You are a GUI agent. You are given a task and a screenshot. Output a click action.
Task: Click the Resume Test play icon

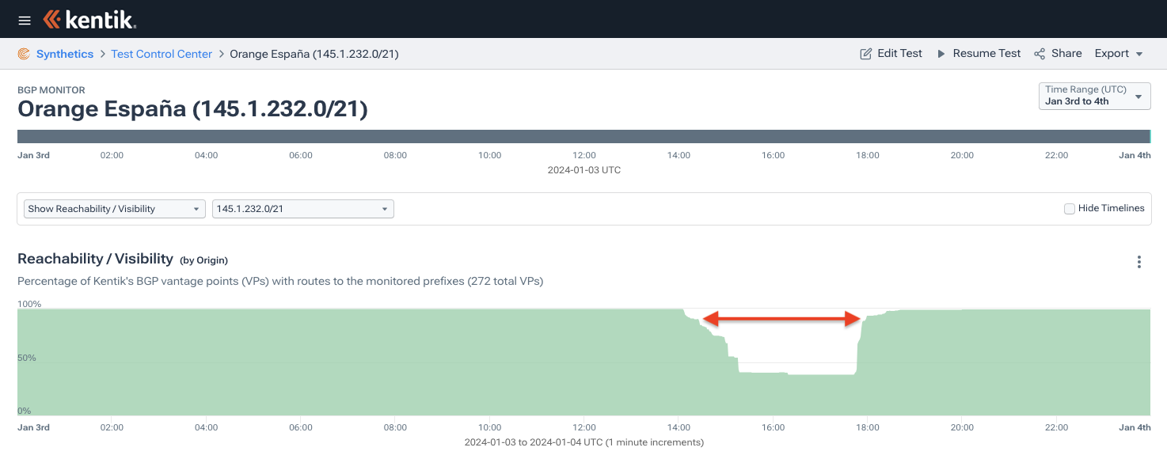tap(941, 54)
